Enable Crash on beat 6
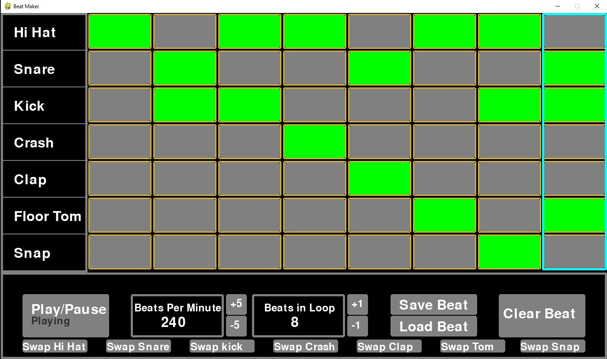Image resolution: width=607 pixels, height=359 pixels. 445,142
